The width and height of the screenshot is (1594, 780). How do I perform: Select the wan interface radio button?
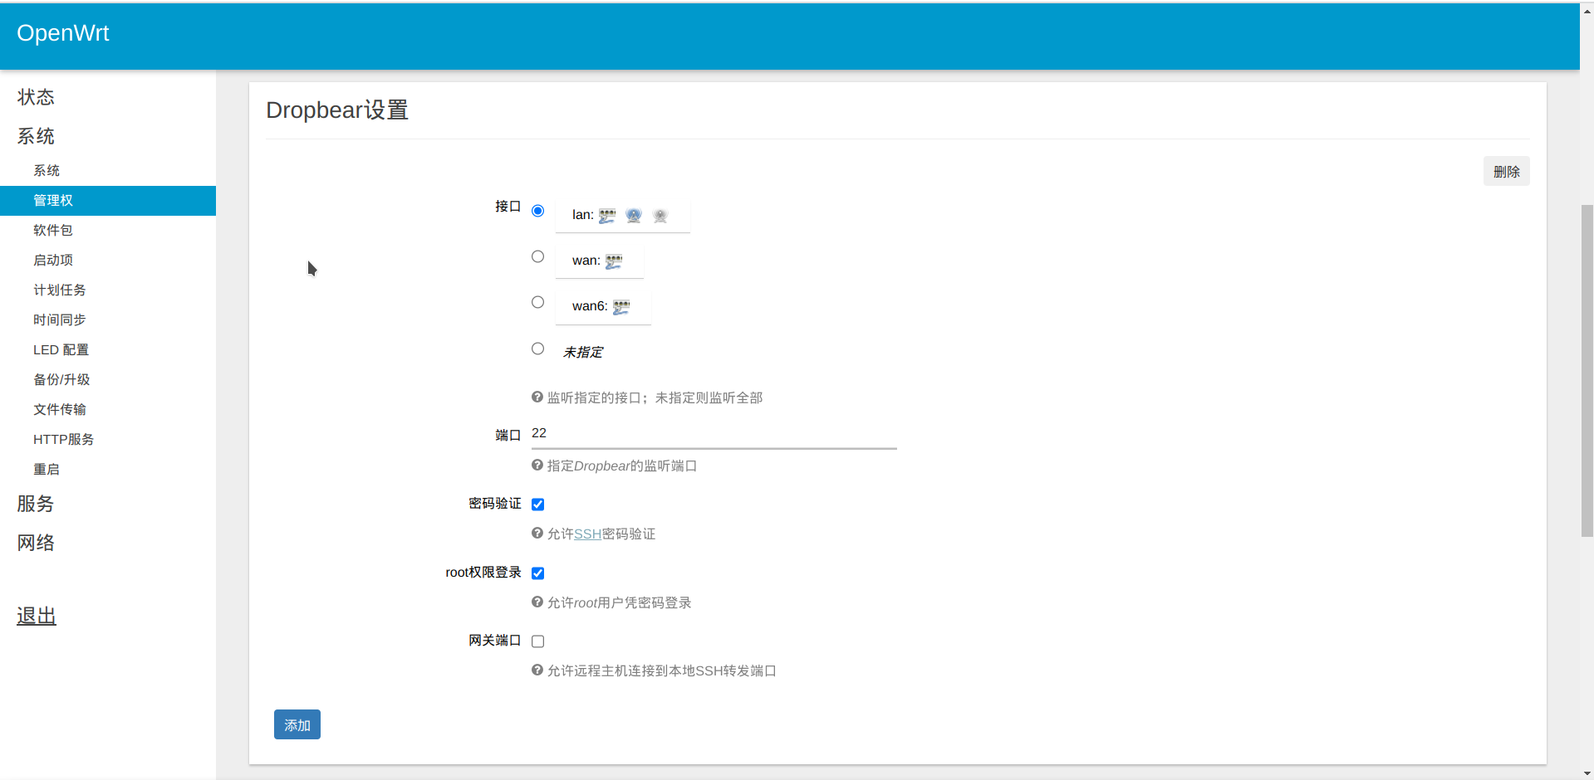(x=538, y=256)
